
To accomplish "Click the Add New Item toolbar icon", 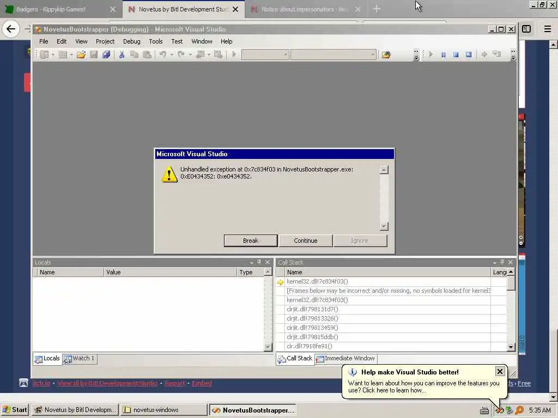I will coord(62,54).
